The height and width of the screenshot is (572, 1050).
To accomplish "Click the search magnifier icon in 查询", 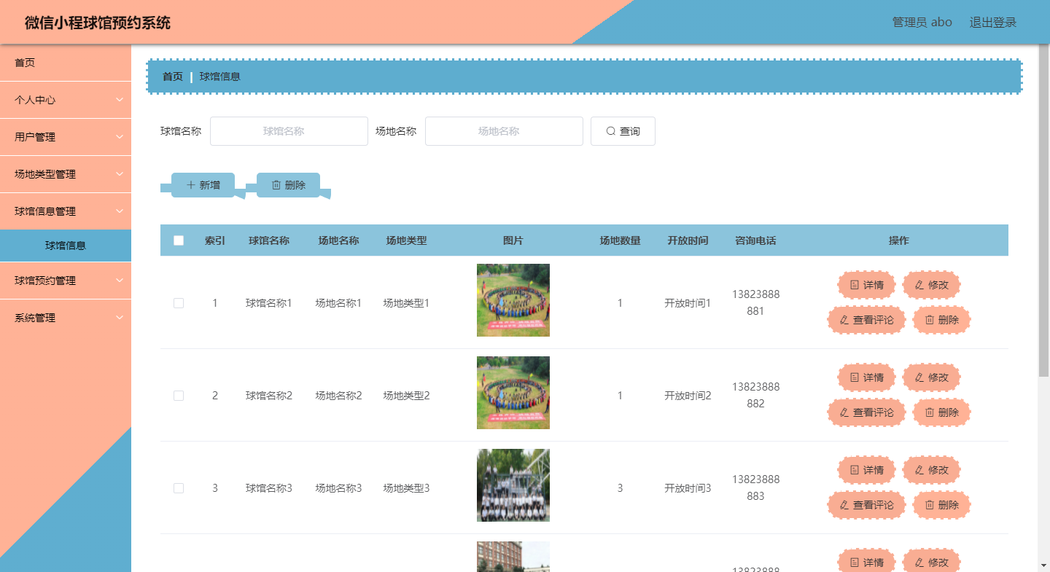I will [611, 131].
